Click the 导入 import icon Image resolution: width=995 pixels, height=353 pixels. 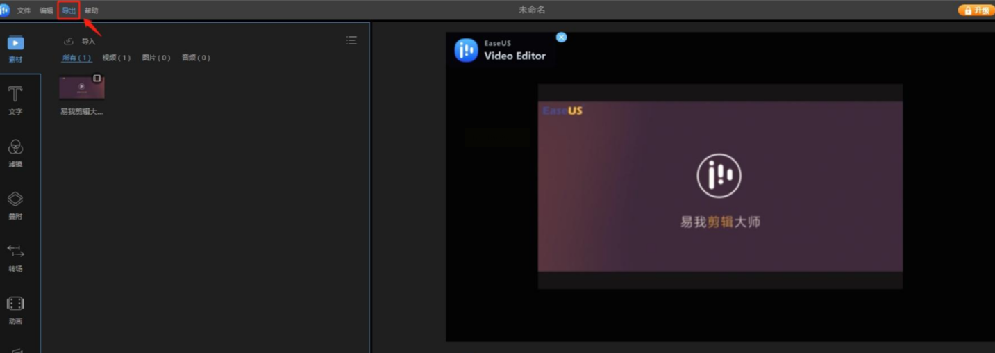pos(69,42)
